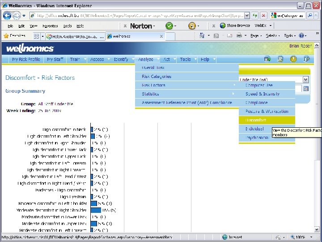Viewport: 322px width, 242px height.
Task: Expand the Page menu in command bar
Action: pos(256,36)
